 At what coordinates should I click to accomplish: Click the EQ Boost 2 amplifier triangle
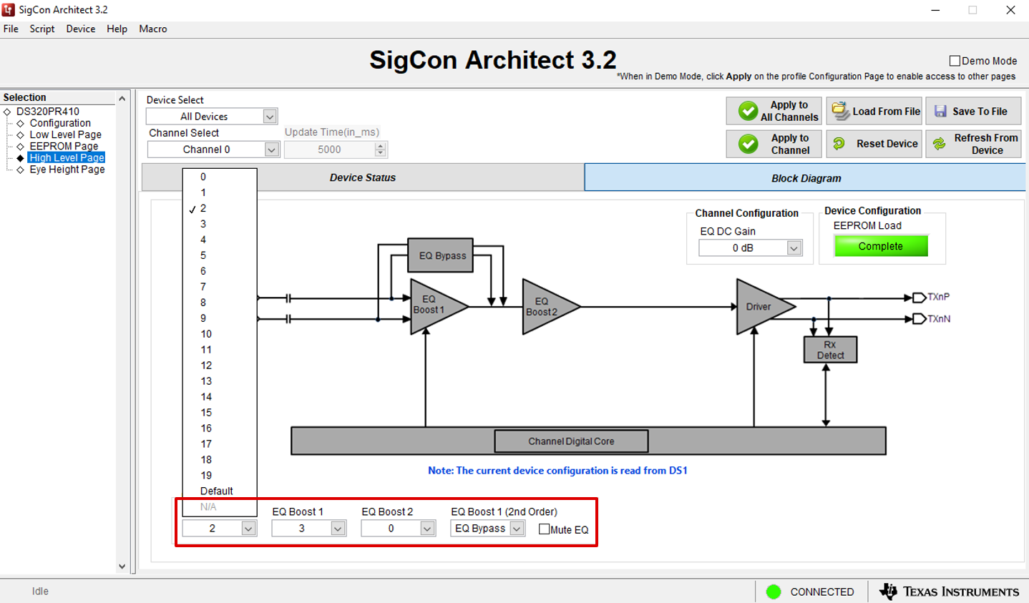tap(547, 307)
